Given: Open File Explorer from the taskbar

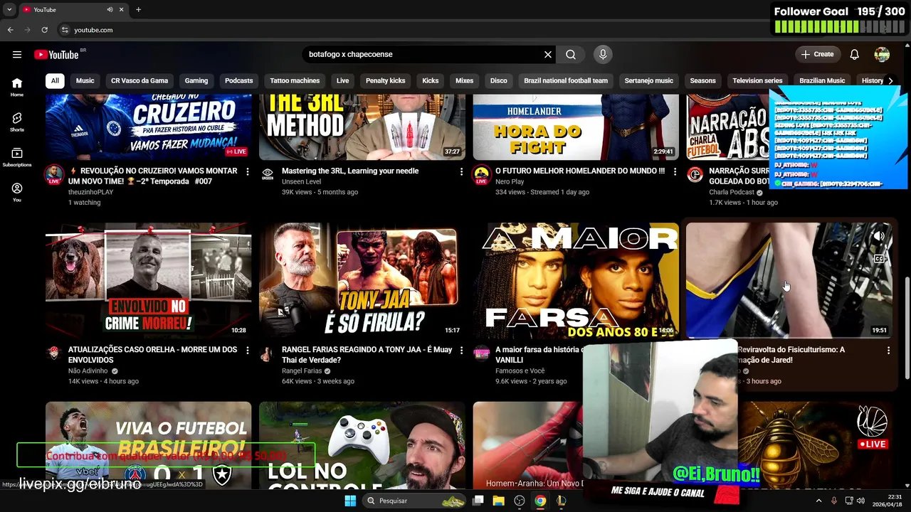Looking at the screenshot, I should pyautogui.click(x=499, y=501).
